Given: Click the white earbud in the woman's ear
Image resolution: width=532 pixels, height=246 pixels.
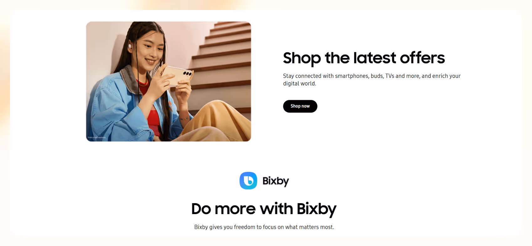Looking at the screenshot, I should (130, 46).
